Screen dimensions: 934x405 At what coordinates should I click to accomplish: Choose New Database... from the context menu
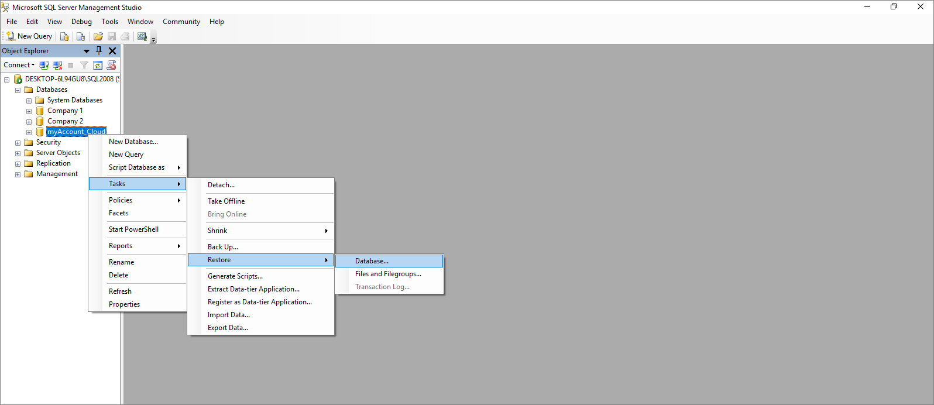(138, 142)
